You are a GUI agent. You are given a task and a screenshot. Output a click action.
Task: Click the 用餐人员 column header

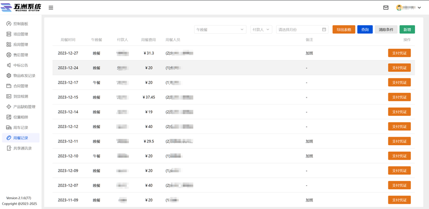click(x=173, y=40)
